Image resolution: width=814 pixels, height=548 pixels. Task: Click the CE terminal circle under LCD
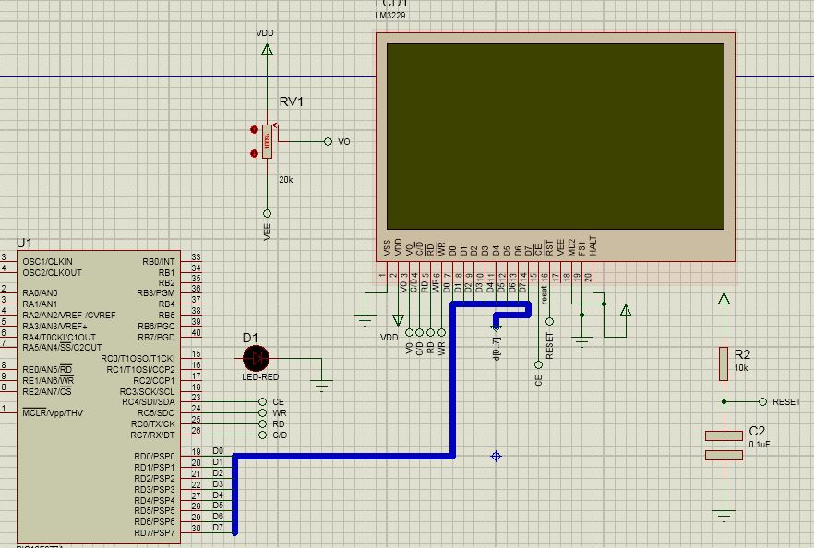tap(538, 364)
